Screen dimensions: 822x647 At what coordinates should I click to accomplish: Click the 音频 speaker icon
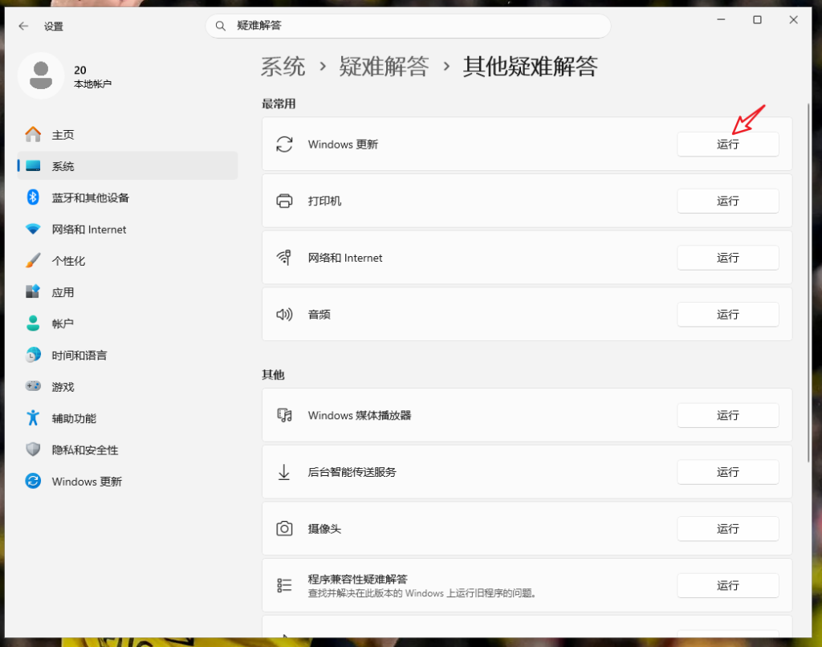pos(284,314)
